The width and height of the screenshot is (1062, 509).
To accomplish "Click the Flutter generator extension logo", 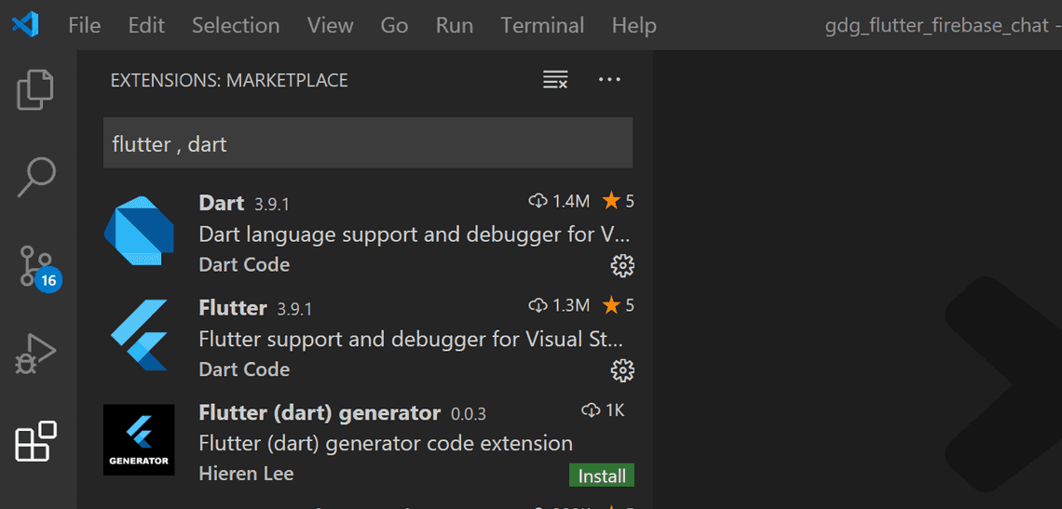I will pos(139,439).
